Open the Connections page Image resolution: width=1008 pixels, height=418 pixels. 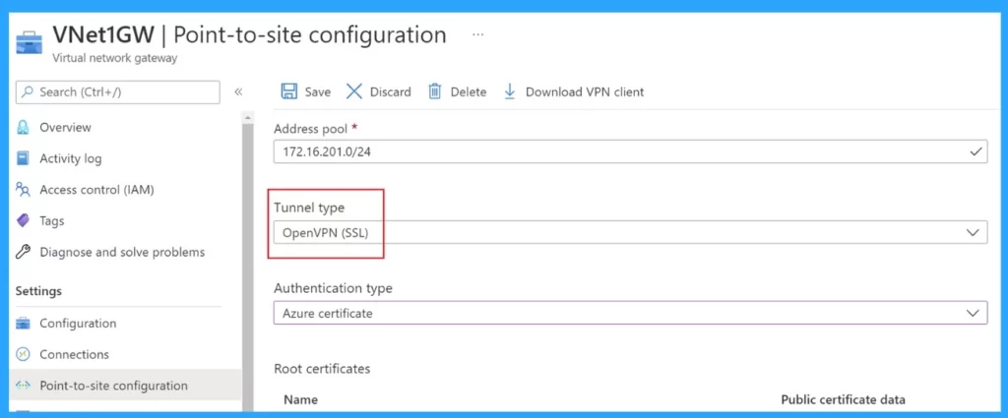click(75, 354)
